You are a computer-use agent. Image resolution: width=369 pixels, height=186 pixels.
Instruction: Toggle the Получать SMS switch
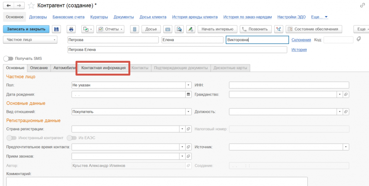pyautogui.click(x=8, y=58)
